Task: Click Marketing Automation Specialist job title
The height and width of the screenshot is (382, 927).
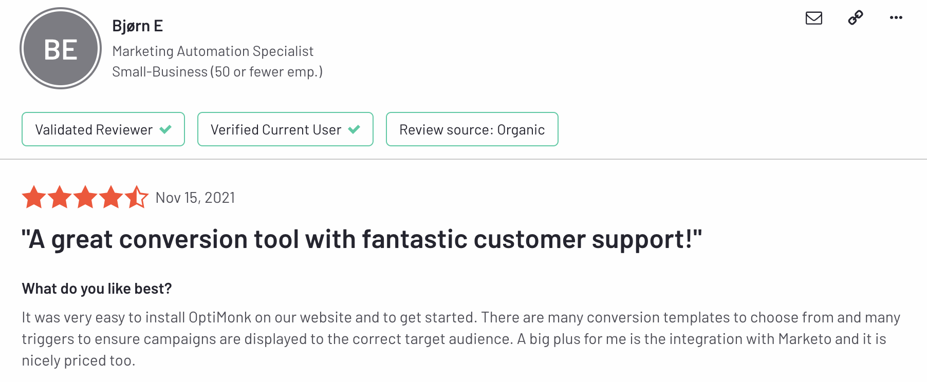Action: 213,51
